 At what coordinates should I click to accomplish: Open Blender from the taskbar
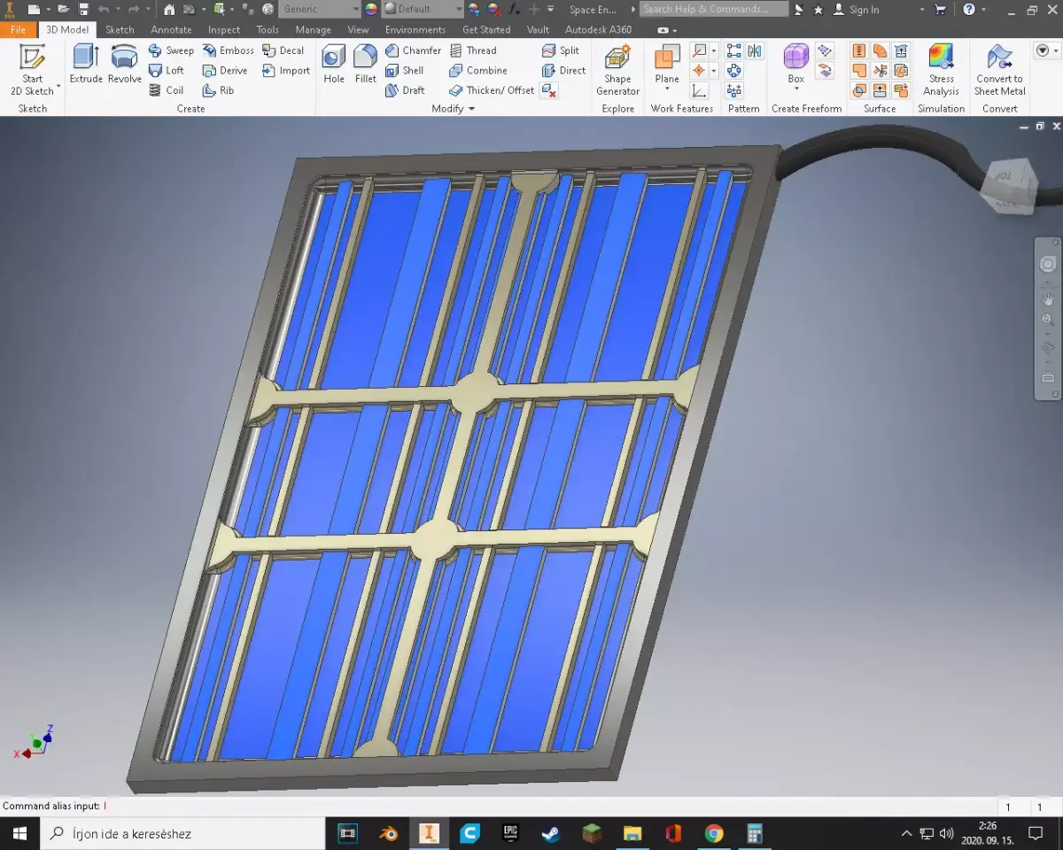pos(388,833)
